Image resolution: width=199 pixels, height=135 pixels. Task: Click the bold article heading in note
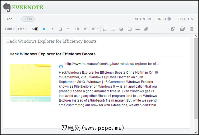[x=53, y=54]
